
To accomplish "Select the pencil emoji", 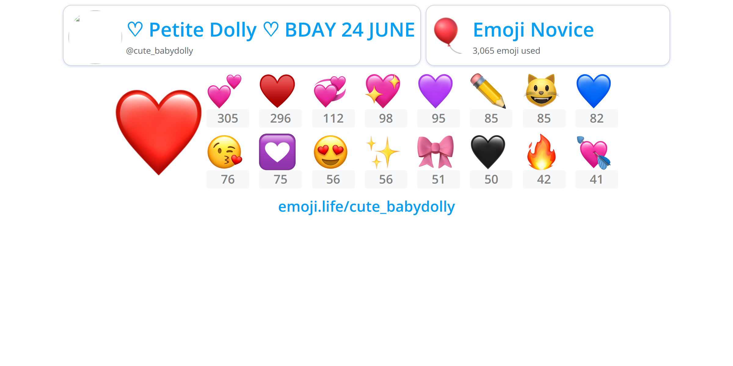I will click(x=488, y=91).
